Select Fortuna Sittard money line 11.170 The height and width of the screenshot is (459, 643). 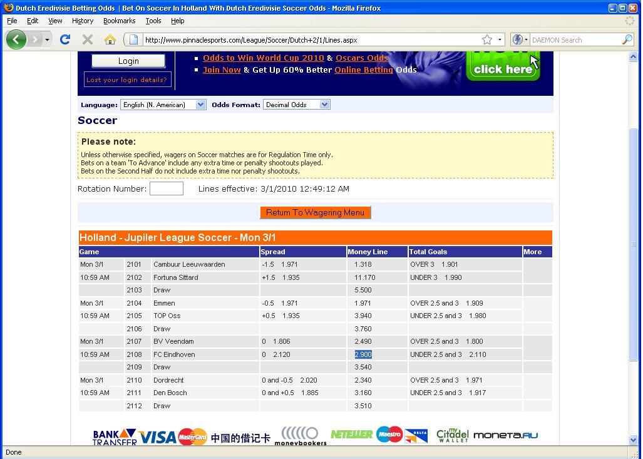[x=364, y=277]
